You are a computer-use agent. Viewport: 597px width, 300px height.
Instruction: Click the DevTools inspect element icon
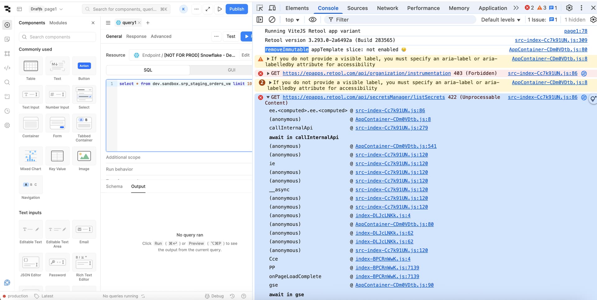[x=260, y=8]
